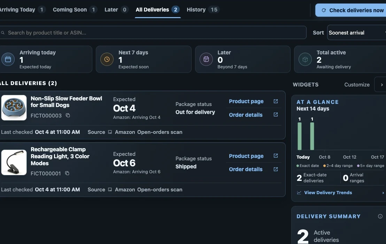The height and width of the screenshot is (244, 386).
Task: Focus the product title or ASIN search field
Action: click(153, 32)
